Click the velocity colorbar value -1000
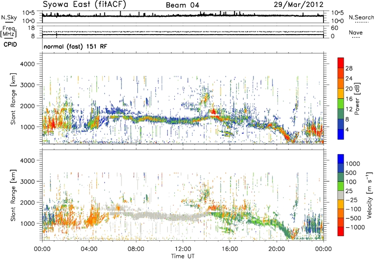 pos(355,227)
